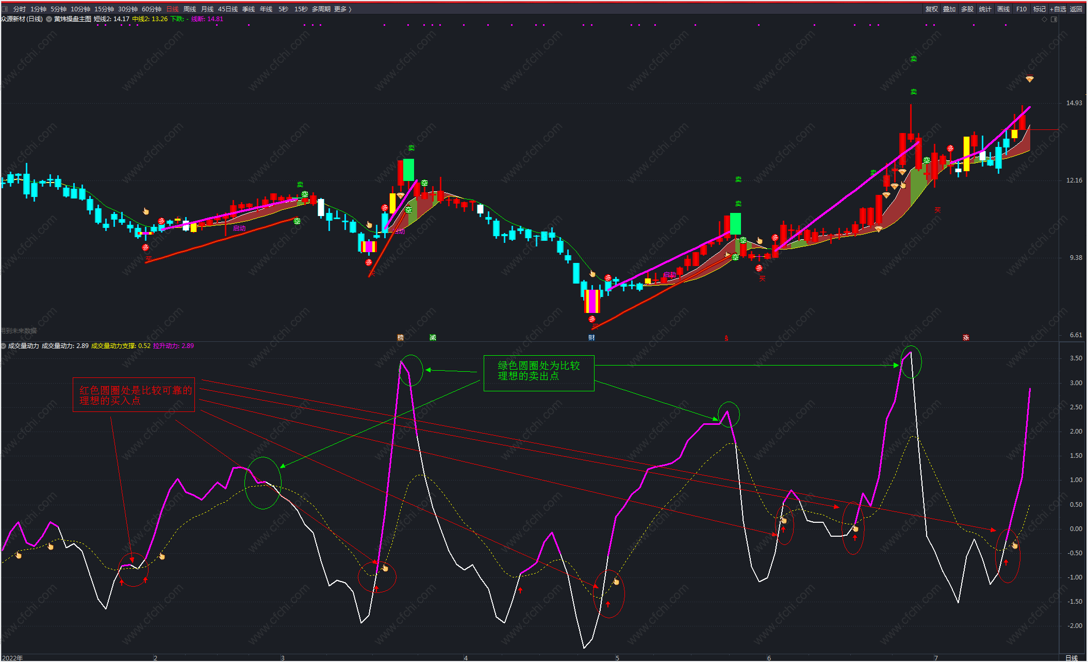Click the 日线 label in the bottom-right corner
The height and width of the screenshot is (662, 1088).
[x=1071, y=658]
